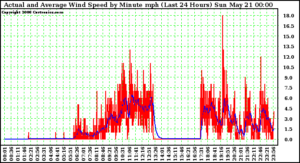Click the 18:41 time axis label
The image size is (300, 163).
pos(214,154)
